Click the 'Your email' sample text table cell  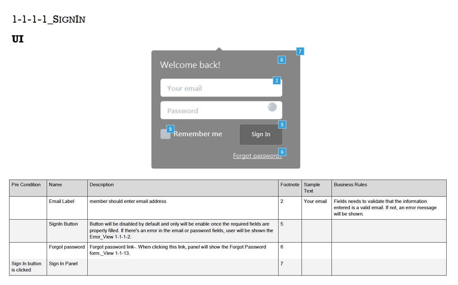click(317, 208)
